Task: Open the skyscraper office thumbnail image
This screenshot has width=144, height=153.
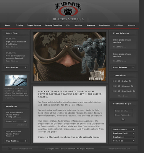Action: tap(16, 80)
